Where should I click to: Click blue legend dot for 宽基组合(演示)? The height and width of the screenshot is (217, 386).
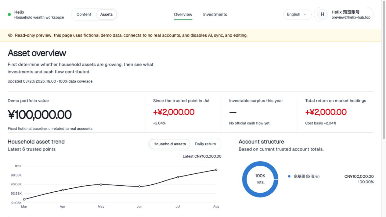click(289, 176)
